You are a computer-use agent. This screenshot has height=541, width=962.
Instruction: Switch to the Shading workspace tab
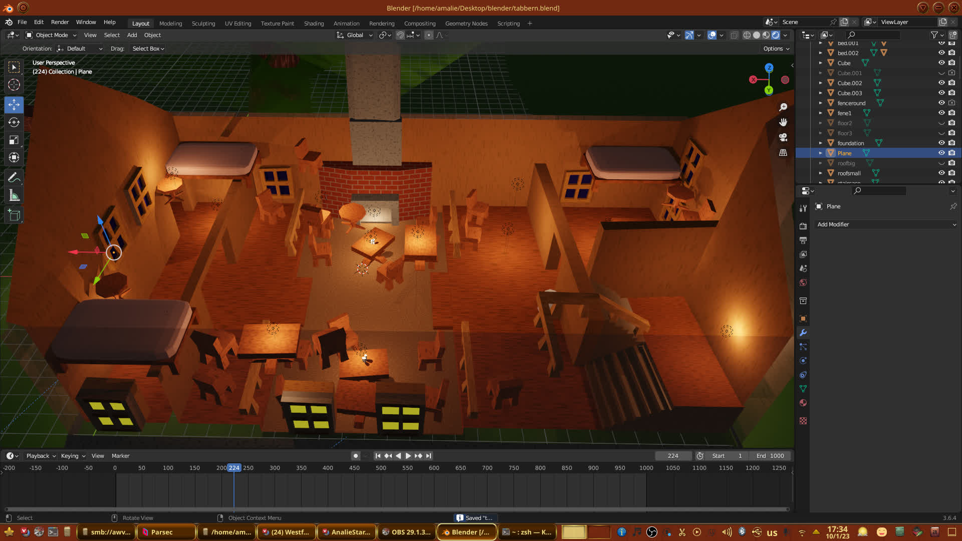click(x=314, y=24)
